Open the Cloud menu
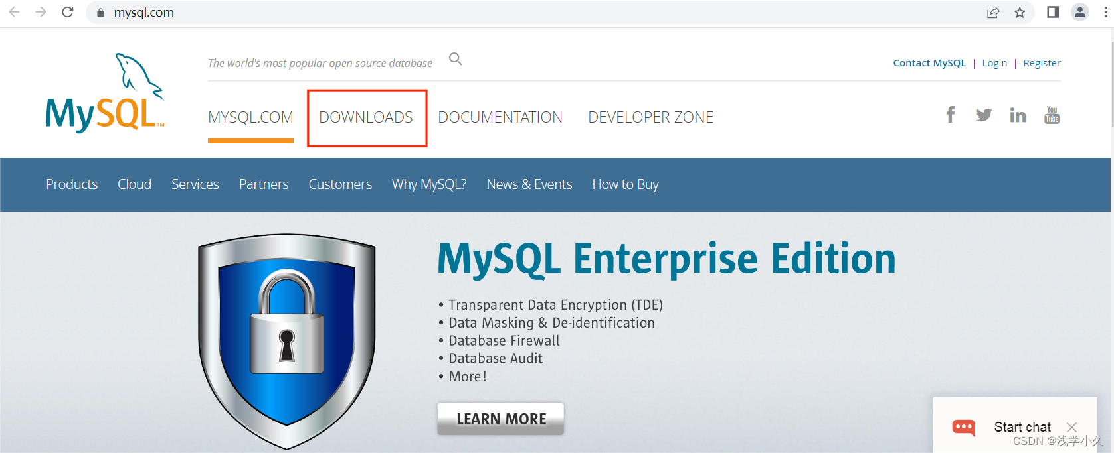 point(135,184)
